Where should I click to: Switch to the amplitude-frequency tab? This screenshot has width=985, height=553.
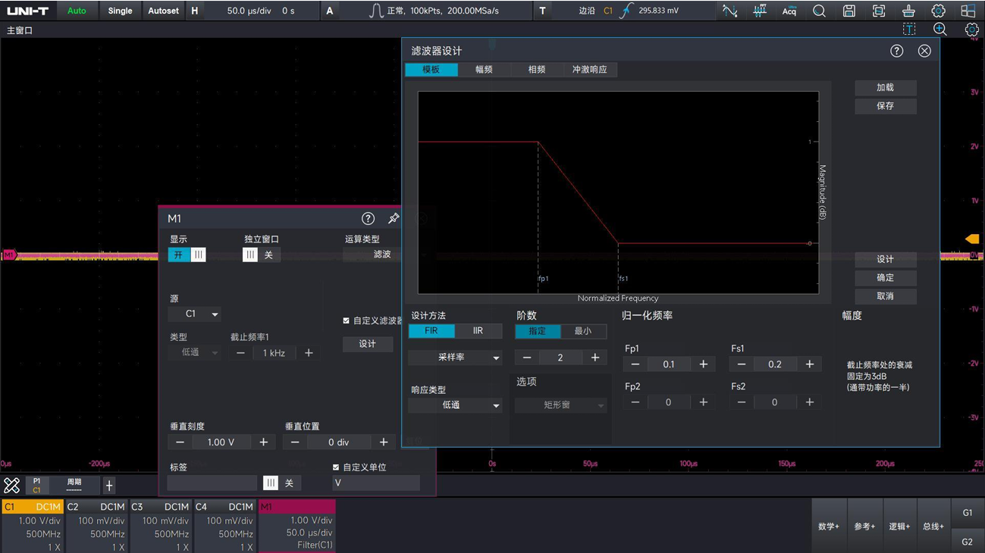point(484,70)
